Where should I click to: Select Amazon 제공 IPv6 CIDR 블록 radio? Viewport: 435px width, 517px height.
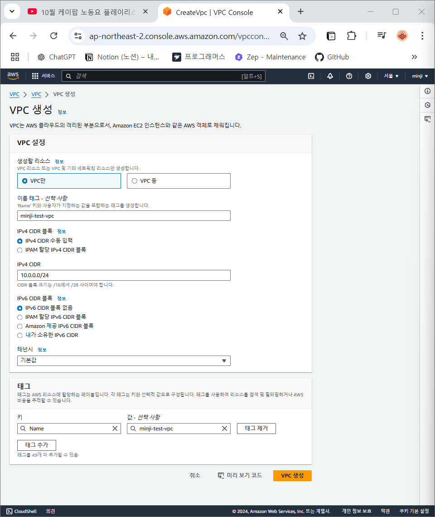tap(20, 327)
